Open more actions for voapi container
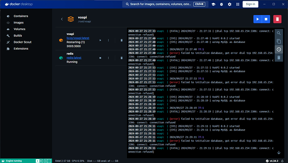This screenshot has width=288, height=163. pyautogui.click(x=109, y=40)
